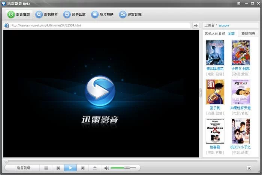Open the 影音播放 playback section
The height and width of the screenshot is (175, 262).
[19, 15]
